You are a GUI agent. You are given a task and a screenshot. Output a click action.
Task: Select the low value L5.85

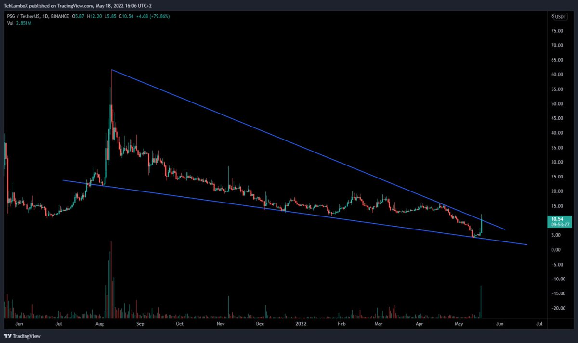coord(111,16)
